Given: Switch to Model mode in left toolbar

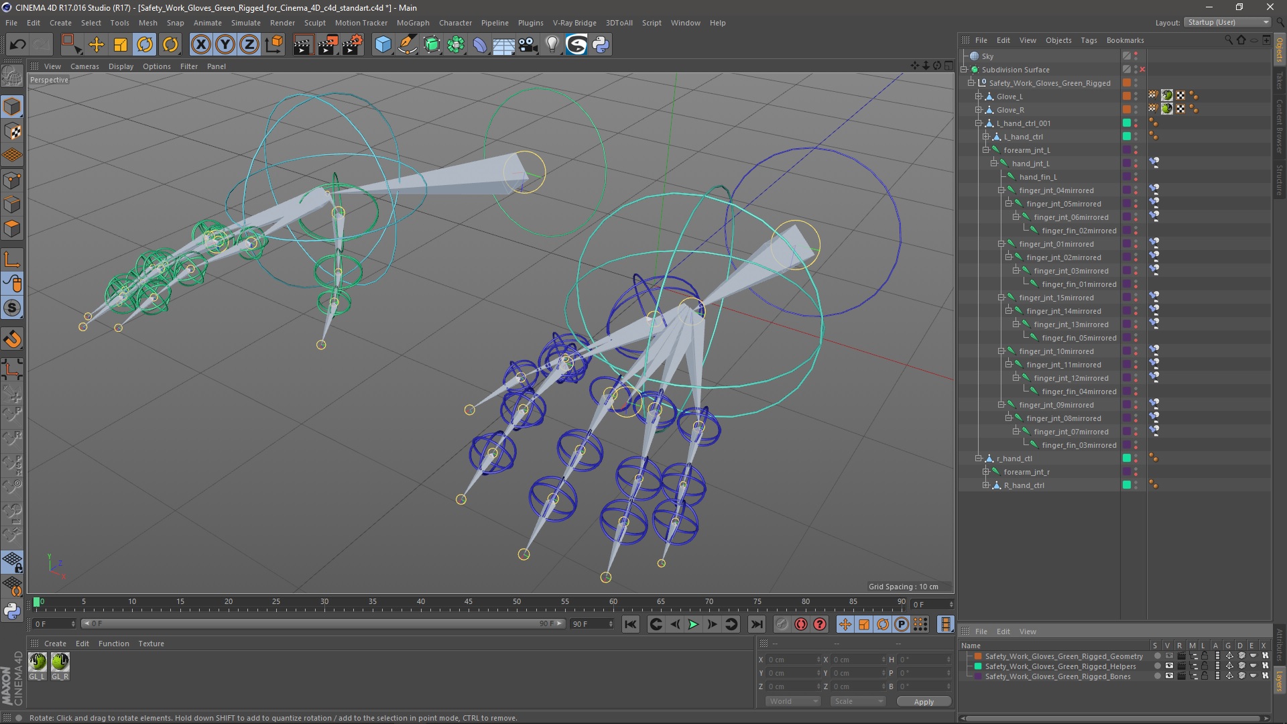Looking at the screenshot, I should (12, 107).
